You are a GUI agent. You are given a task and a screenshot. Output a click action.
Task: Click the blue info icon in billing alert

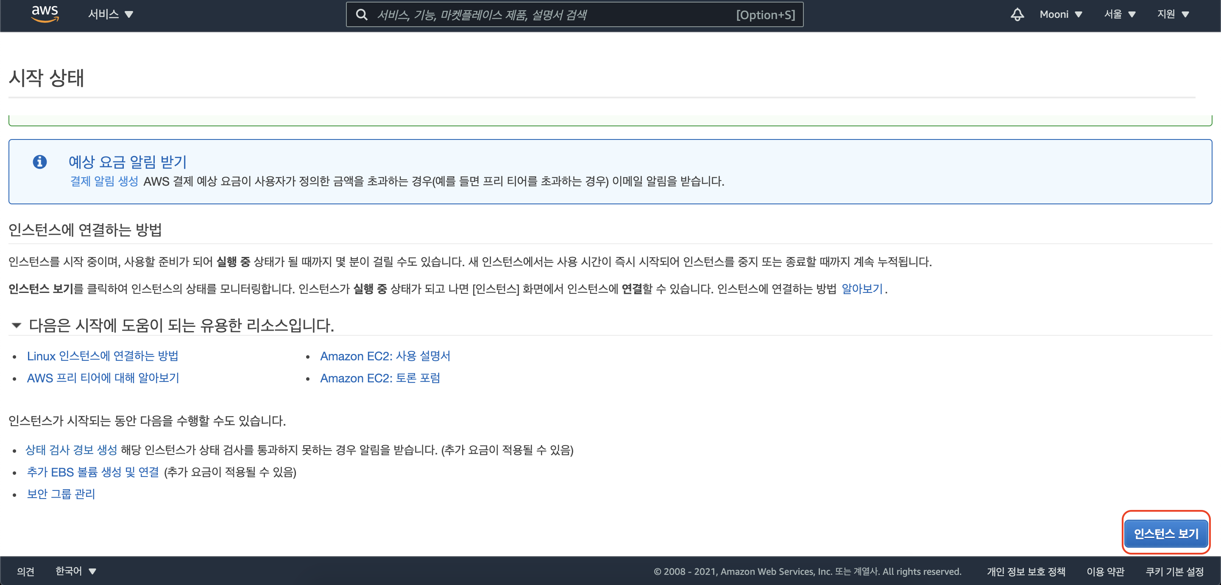pos(40,162)
